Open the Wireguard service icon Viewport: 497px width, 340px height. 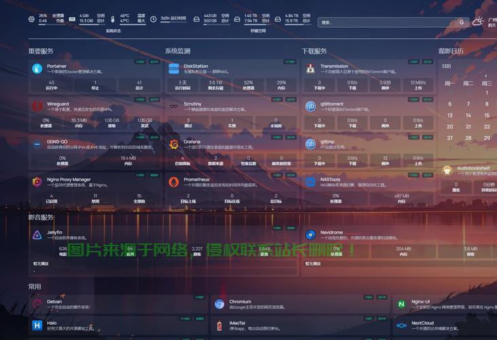coord(37,106)
